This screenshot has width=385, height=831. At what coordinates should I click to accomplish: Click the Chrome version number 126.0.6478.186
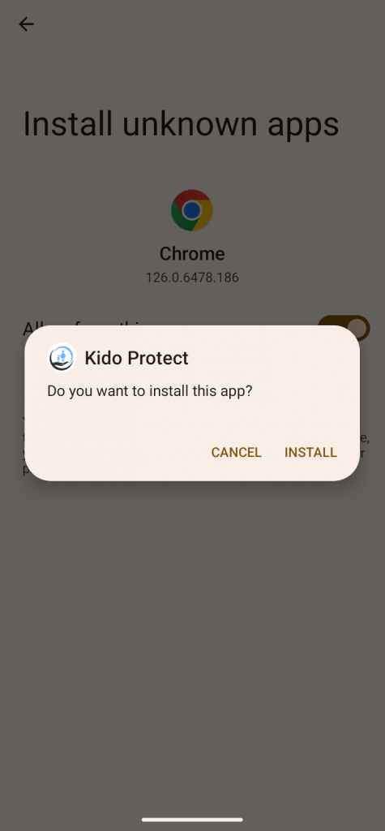pos(192,278)
